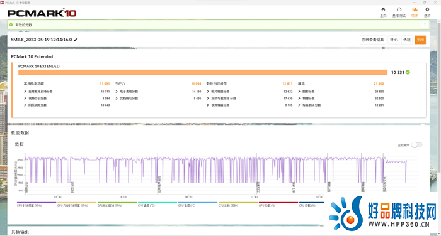
Task: Open the Results (结果) bar-chart icon
Action: click(415, 9)
